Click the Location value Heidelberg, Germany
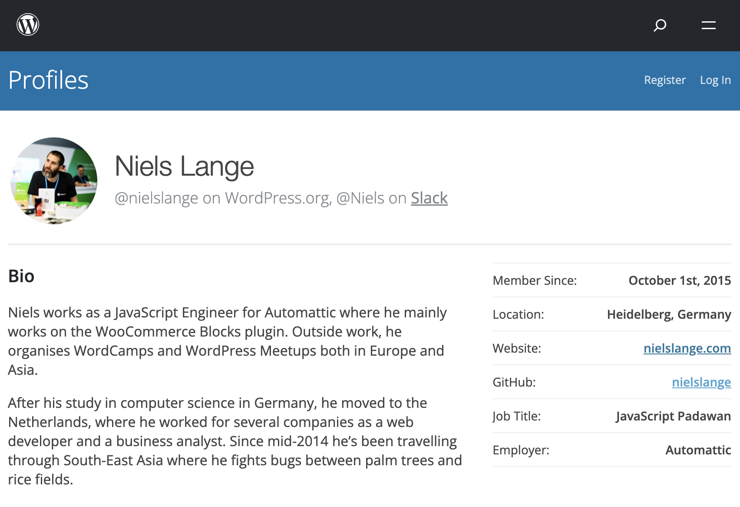The width and height of the screenshot is (740, 507). coord(669,314)
